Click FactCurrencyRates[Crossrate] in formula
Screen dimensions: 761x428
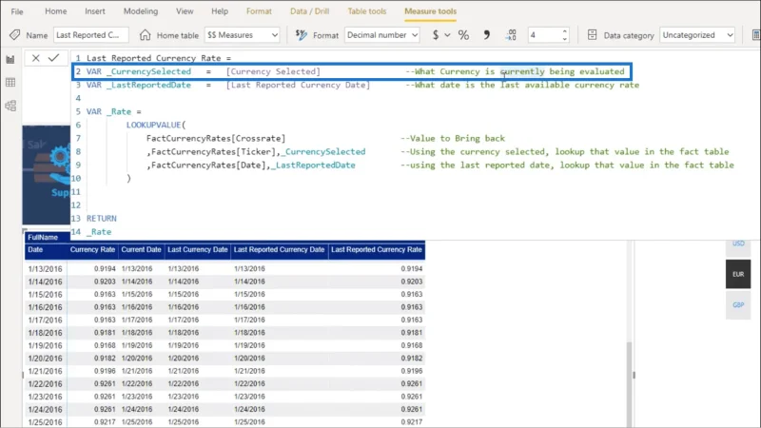(216, 138)
